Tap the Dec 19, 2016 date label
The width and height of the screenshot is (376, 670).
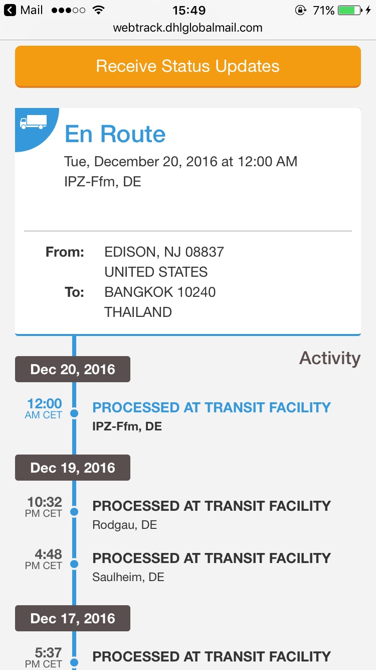point(73,468)
